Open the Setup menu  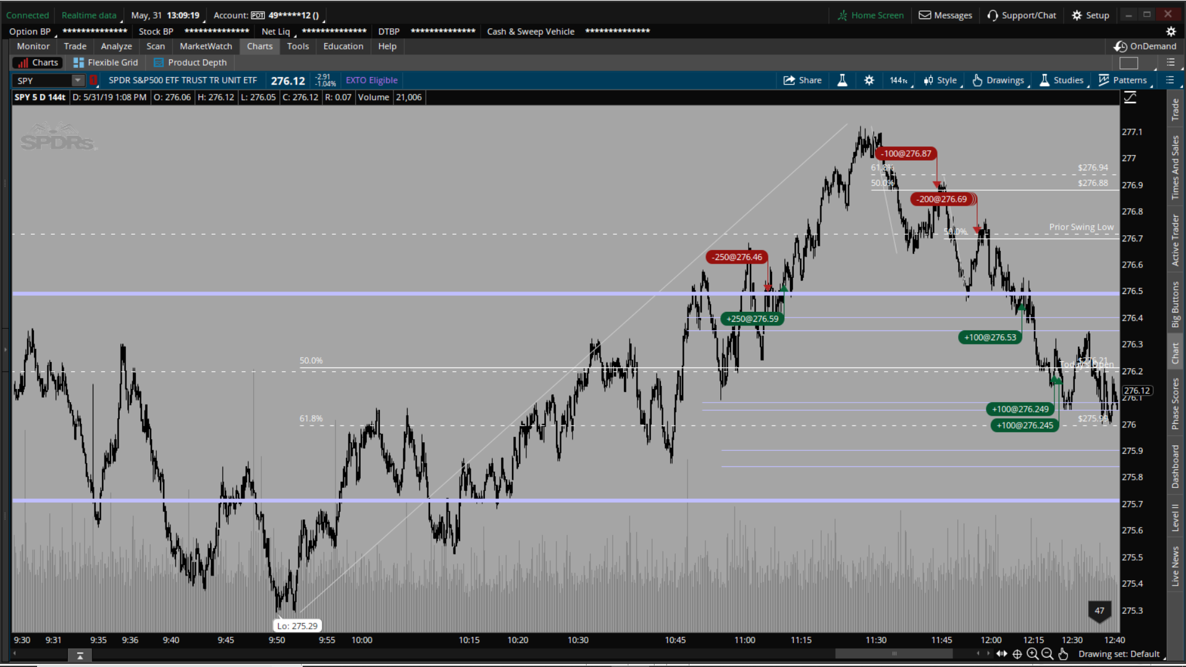[1091, 15]
